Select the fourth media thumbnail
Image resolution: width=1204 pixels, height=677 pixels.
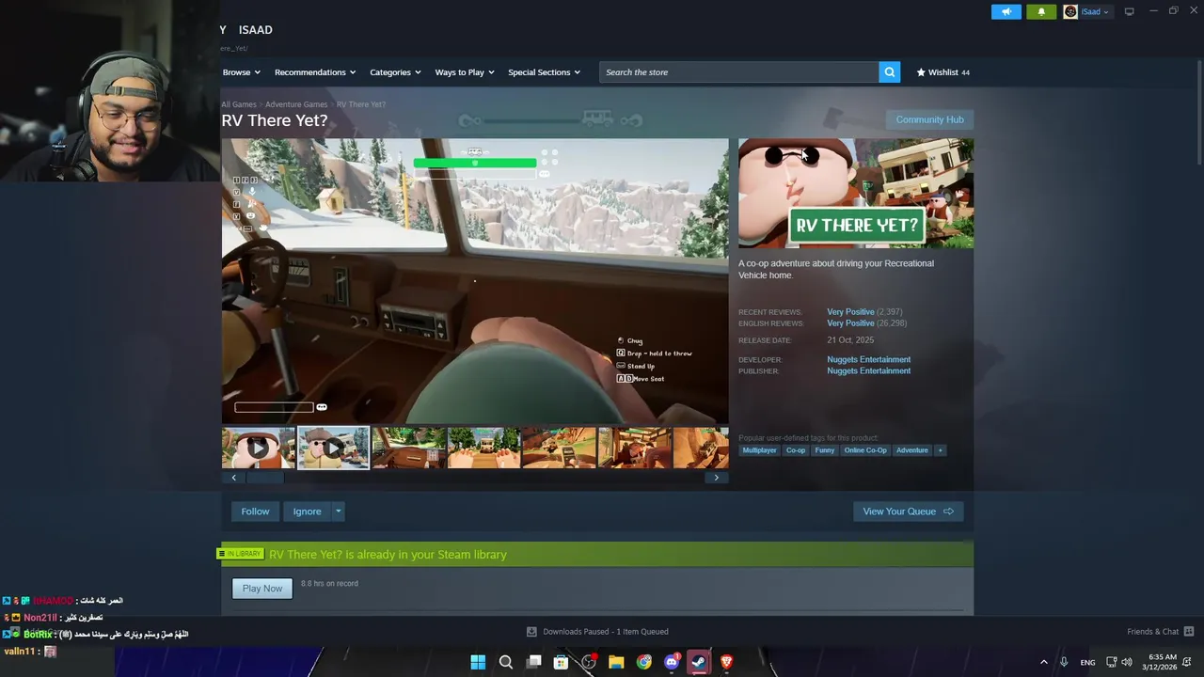click(x=483, y=448)
